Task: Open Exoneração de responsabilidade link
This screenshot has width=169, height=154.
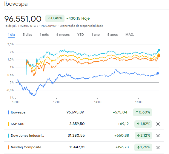Action: click(x=81, y=26)
